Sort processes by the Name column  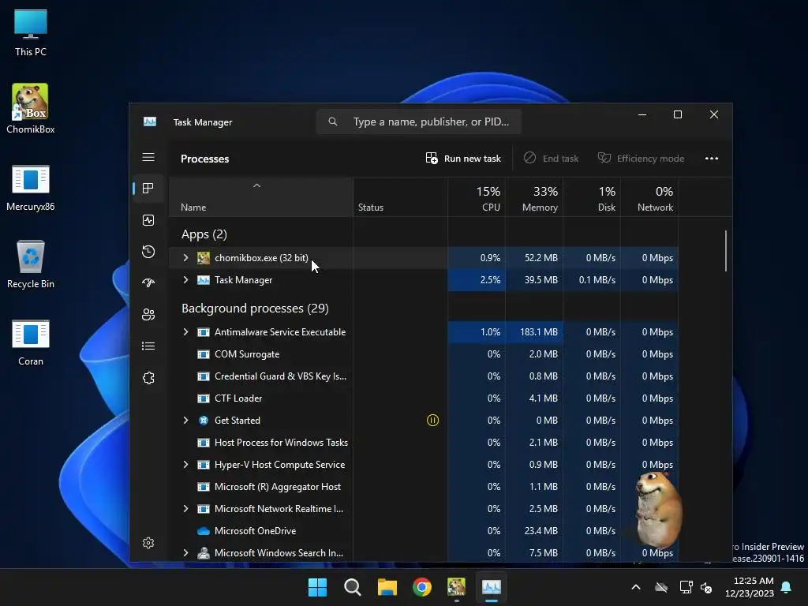click(260, 197)
